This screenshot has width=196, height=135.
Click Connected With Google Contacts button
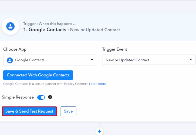coord(38,75)
